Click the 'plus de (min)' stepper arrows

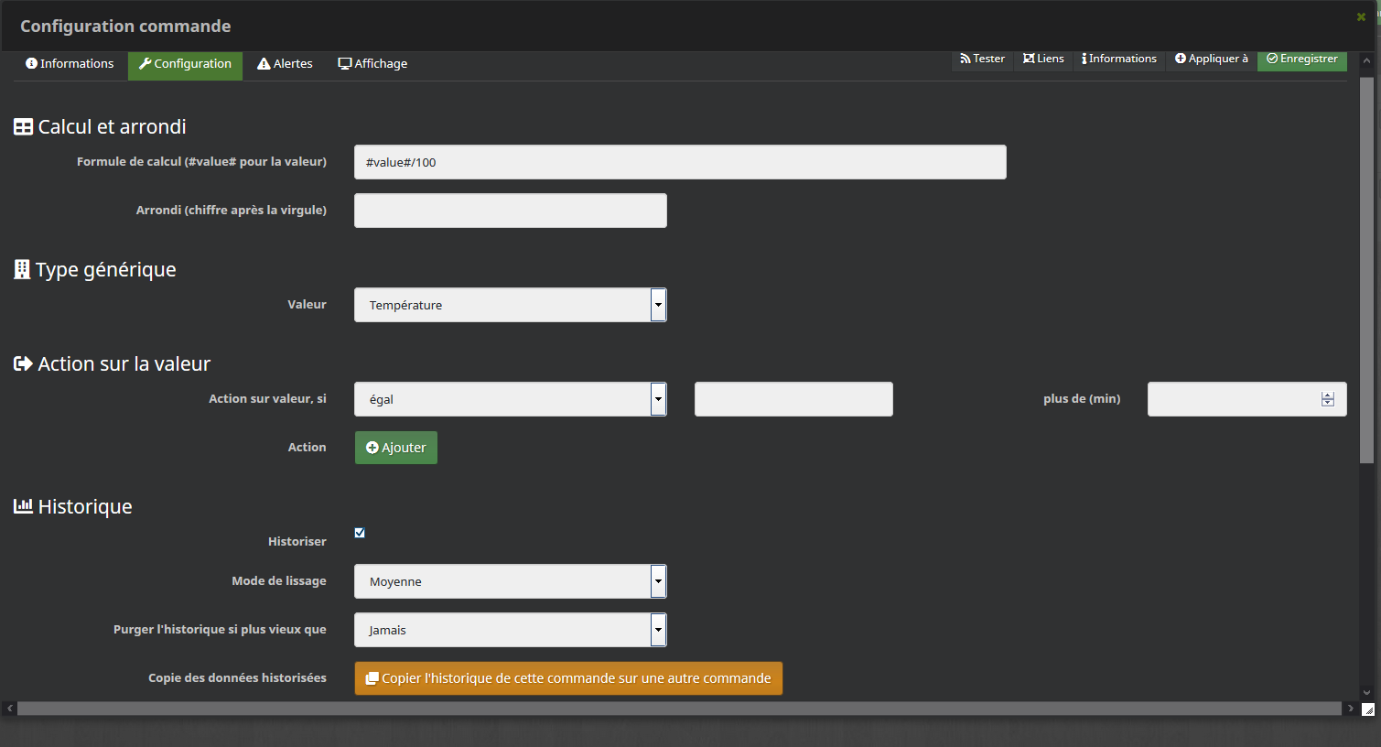pyautogui.click(x=1327, y=399)
